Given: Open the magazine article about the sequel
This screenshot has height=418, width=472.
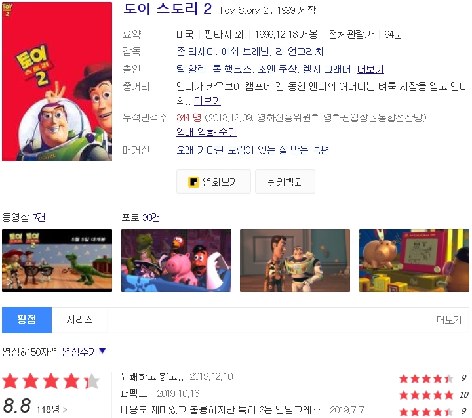Looking at the screenshot, I should (252, 150).
